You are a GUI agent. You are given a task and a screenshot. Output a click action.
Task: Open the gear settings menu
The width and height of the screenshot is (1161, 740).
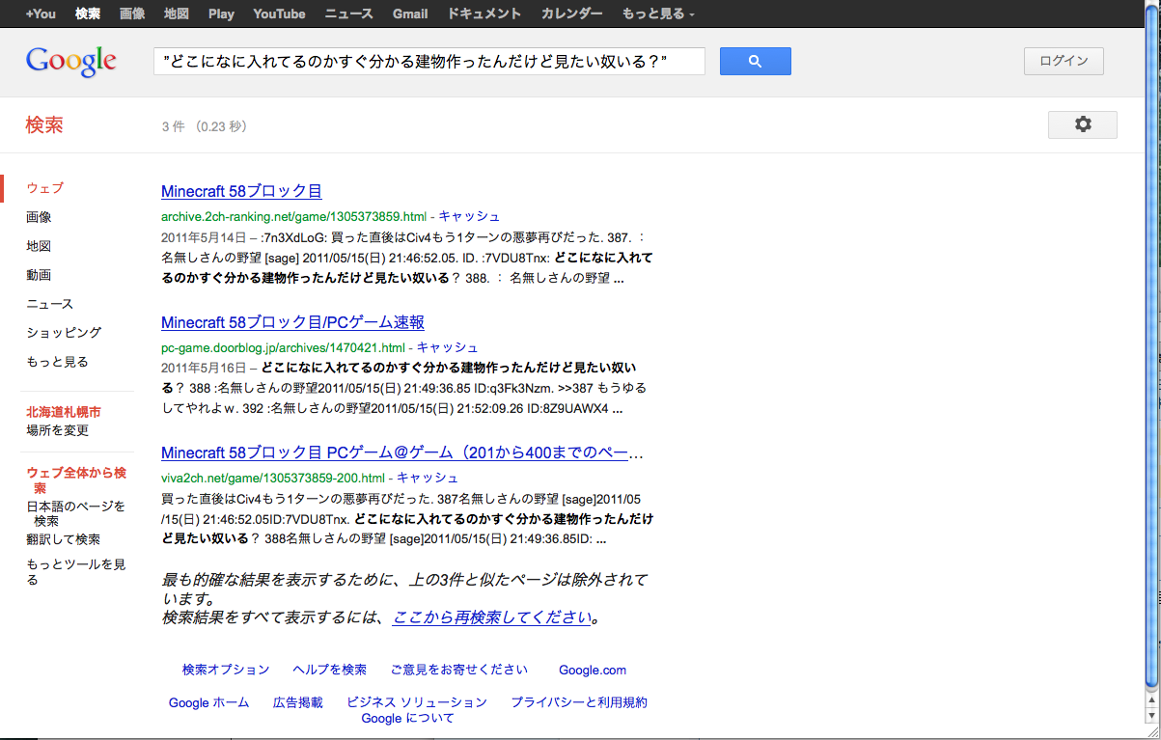[1083, 124]
